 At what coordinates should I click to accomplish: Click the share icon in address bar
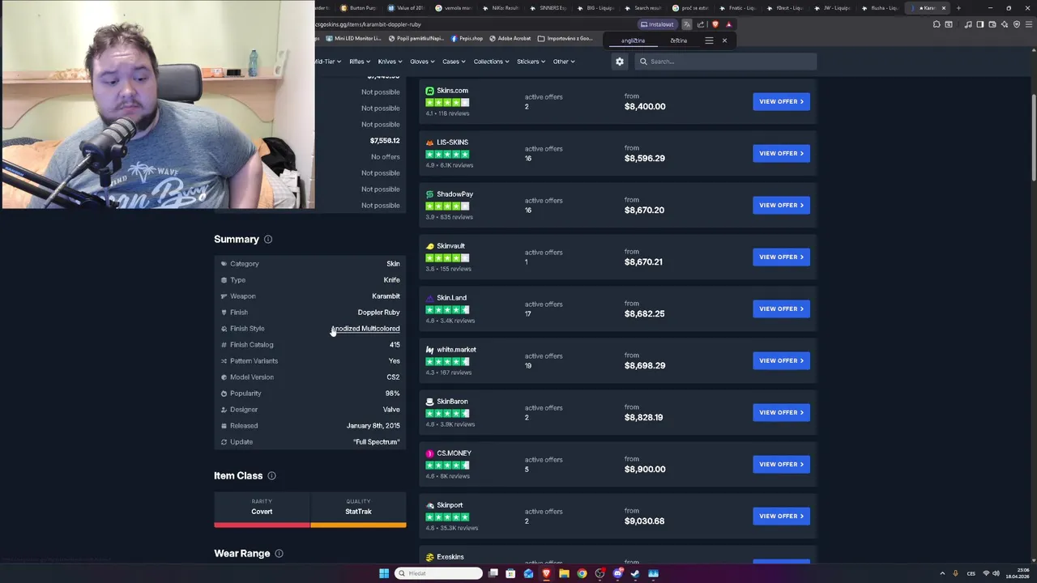(x=701, y=24)
